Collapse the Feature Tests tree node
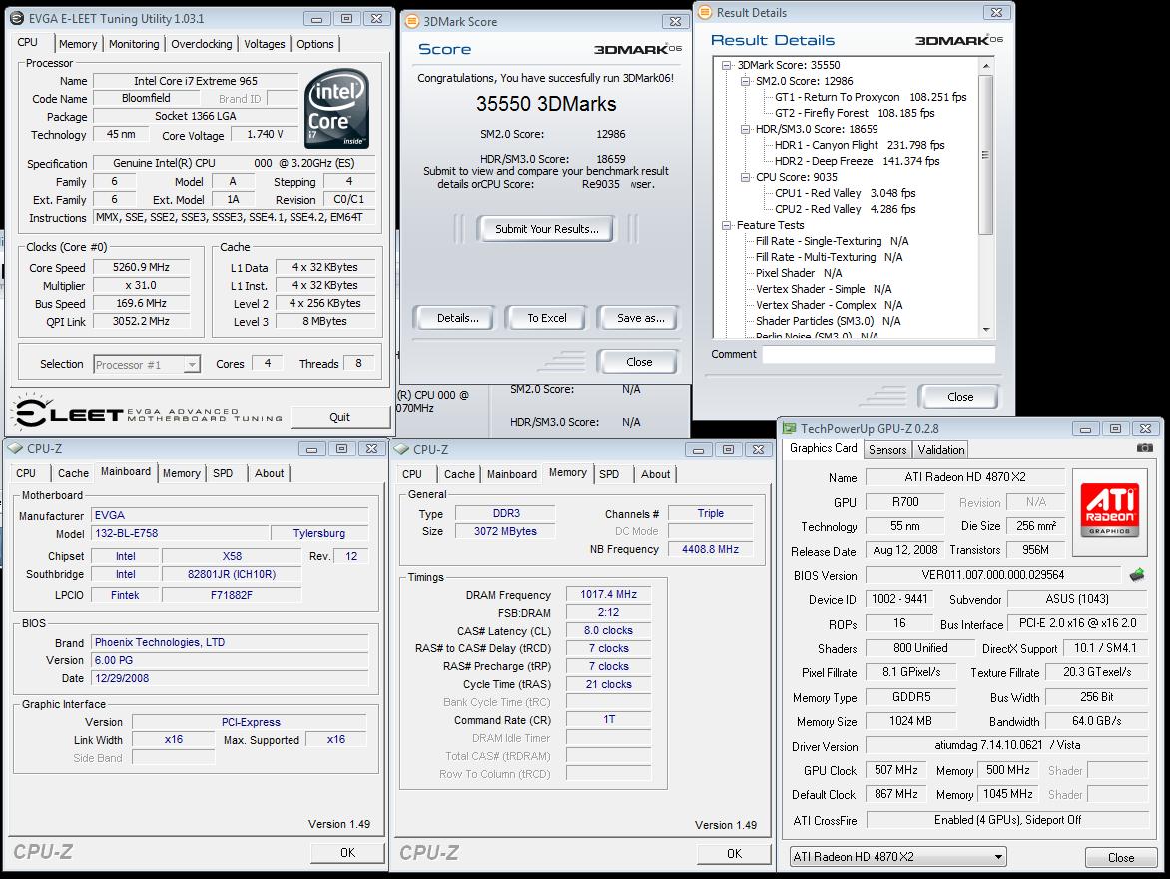This screenshot has height=879, width=1170. (726, 225)
